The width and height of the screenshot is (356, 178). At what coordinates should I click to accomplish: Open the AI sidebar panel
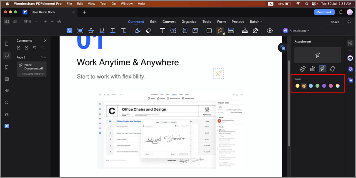[7, 126]
